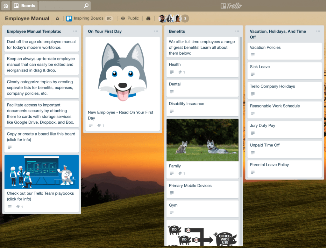Open the 'Clearly categorize topics' card

coord(42,88)
